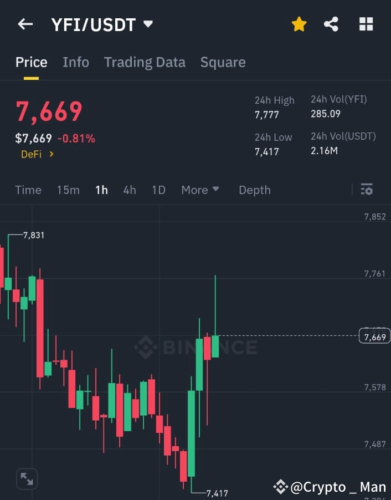
Task: Enable the 1D candle interval
Action: tap(158, 190)
